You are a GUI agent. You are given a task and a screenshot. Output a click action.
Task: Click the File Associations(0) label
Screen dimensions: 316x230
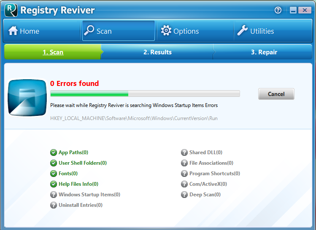[x=211, y=163]
